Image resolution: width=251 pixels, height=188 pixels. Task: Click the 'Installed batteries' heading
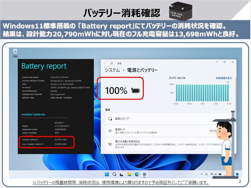[x=33, y=114]
